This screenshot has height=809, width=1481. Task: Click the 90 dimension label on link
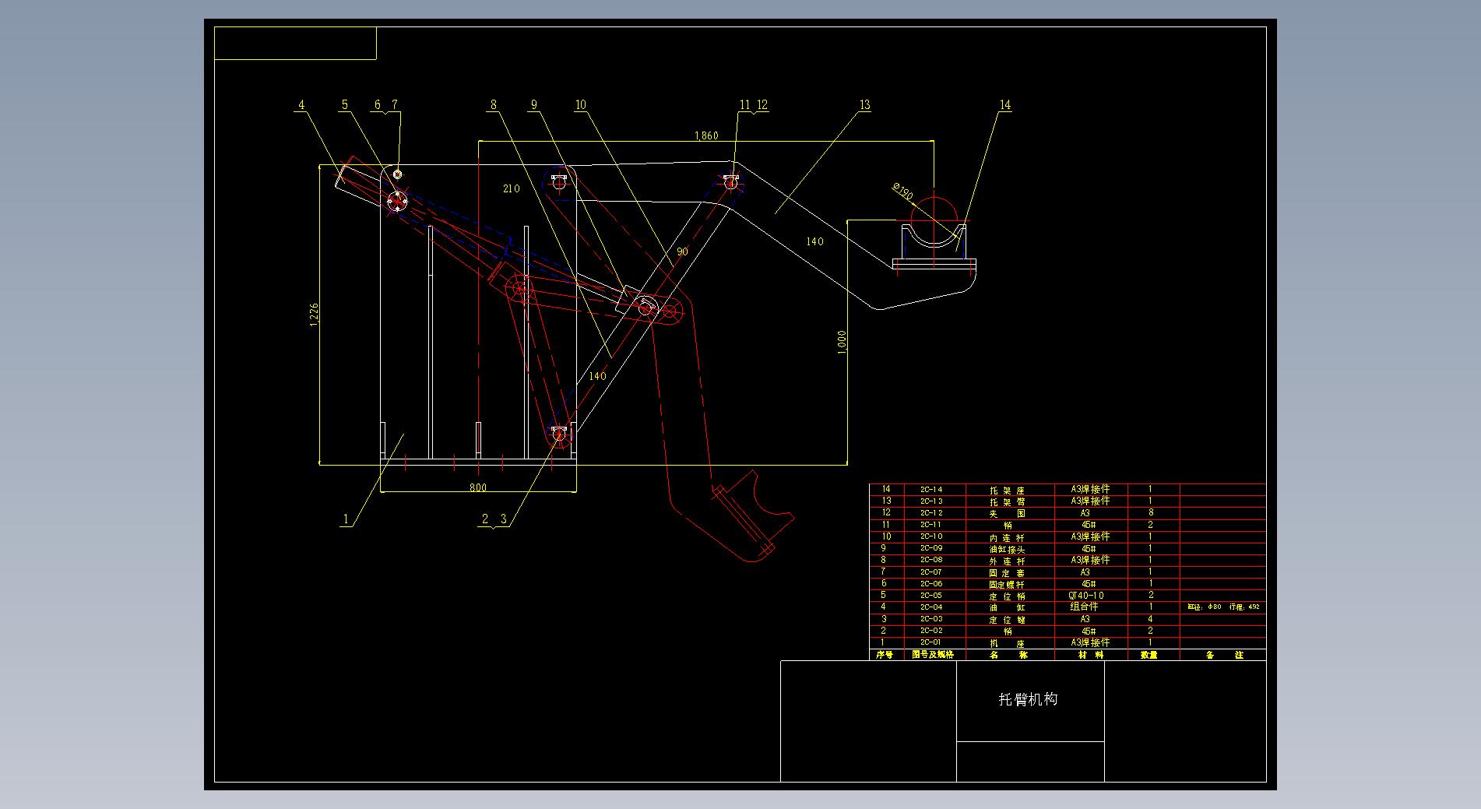[x=682, y=251]
